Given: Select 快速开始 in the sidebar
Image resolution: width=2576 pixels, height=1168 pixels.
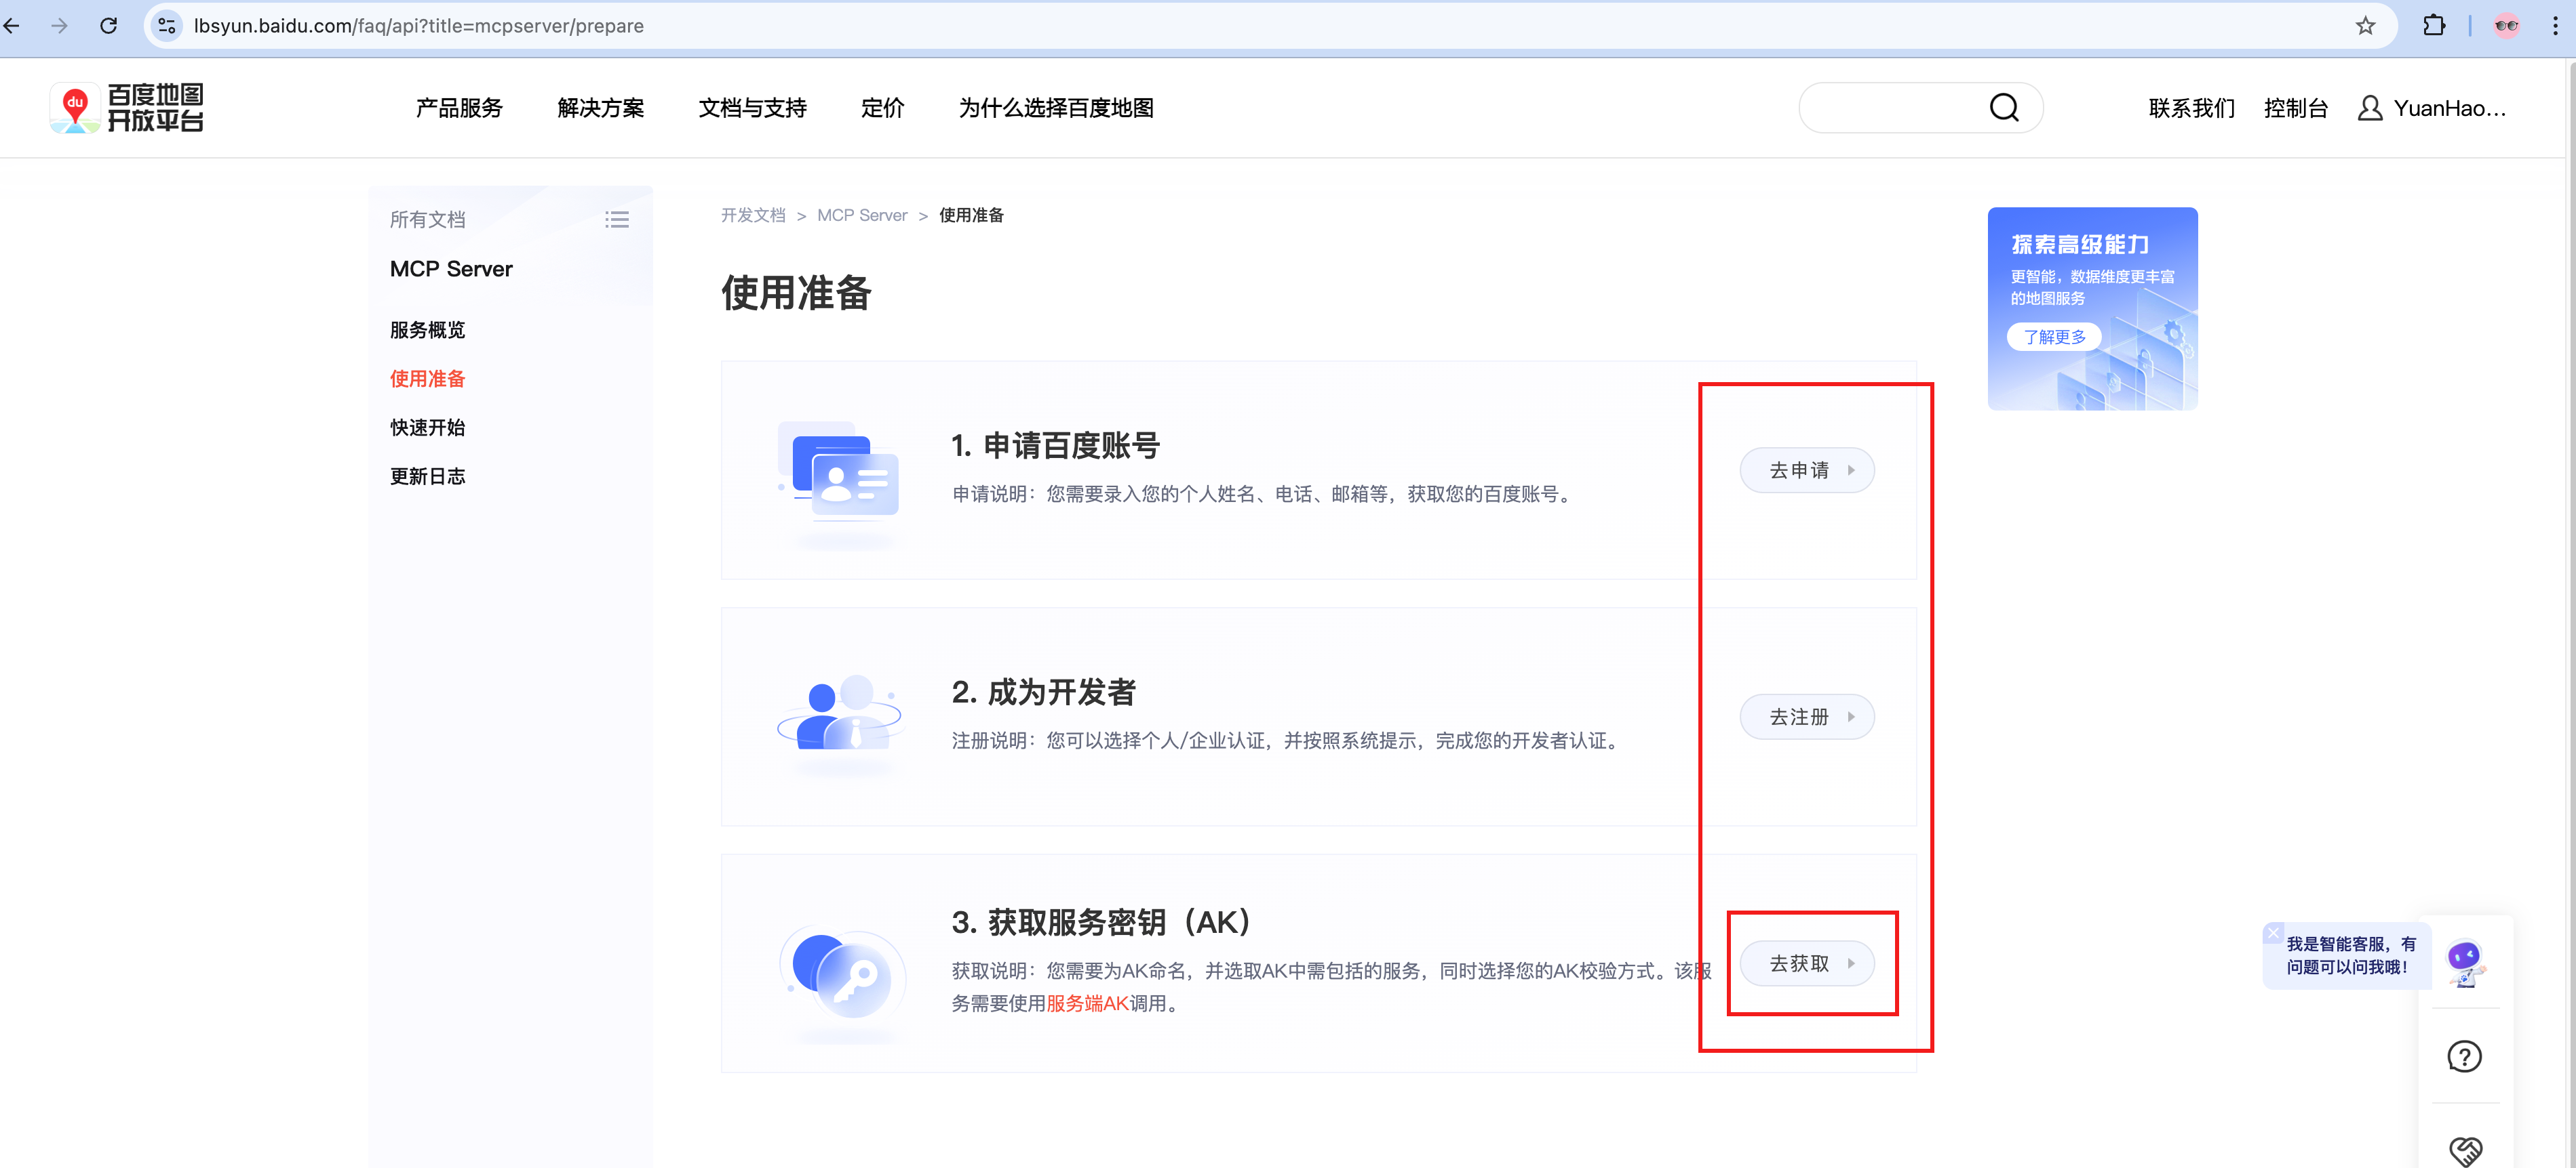Looking at the screenshot, I should tap(427, 427).
